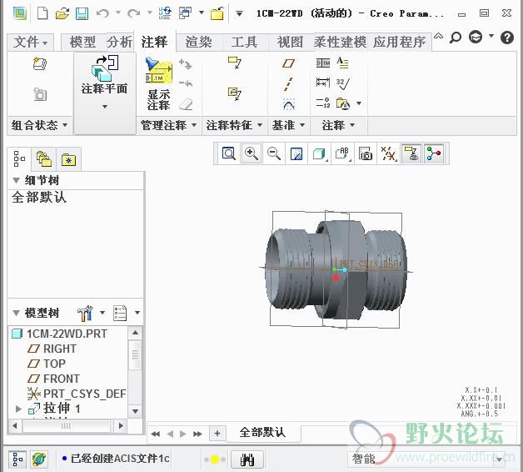Switch to the 模型 ribbon tab

(83, 42)
